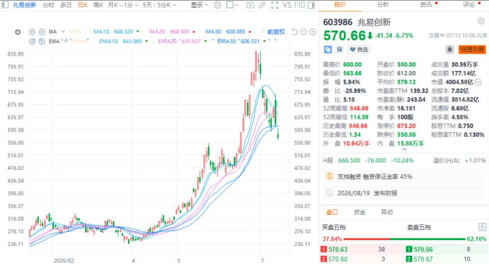Click 支持融资 融资保证金率 45% row
The image size is (489, 264).
[404, 176]
